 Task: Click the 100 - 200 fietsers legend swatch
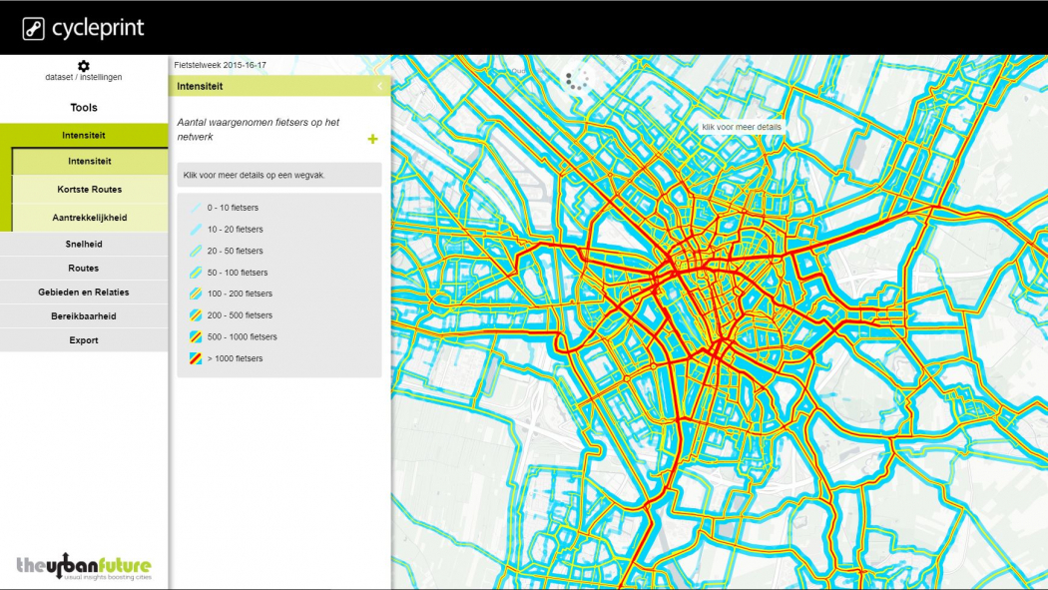[196, 294]
